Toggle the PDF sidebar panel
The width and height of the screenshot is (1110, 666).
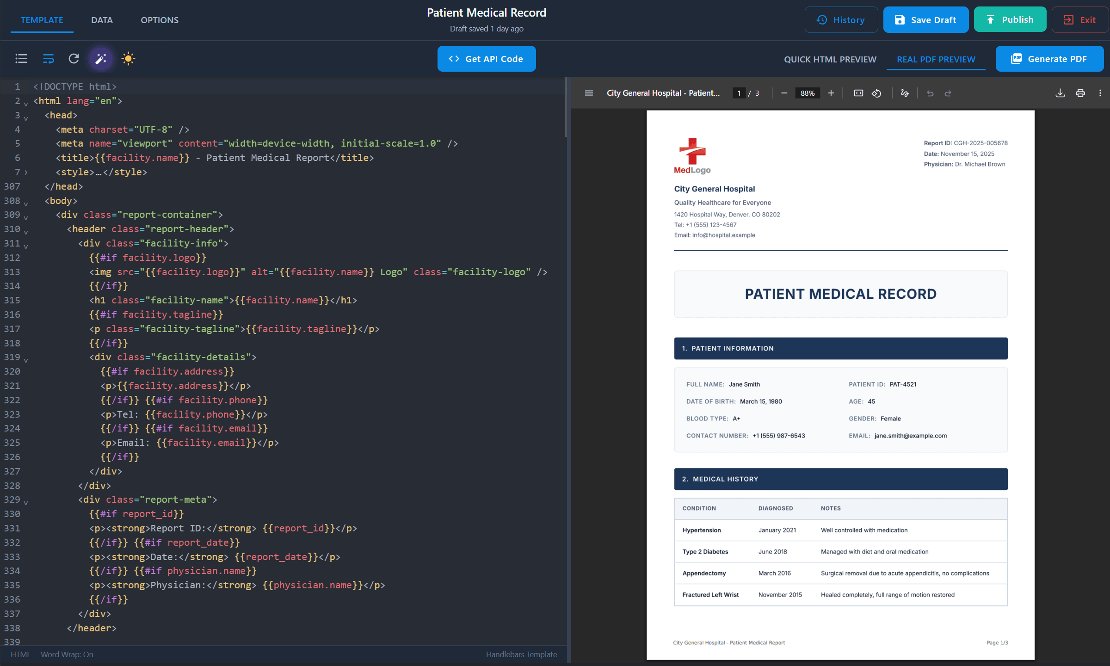pyautogui.click(x=589, y=93)
